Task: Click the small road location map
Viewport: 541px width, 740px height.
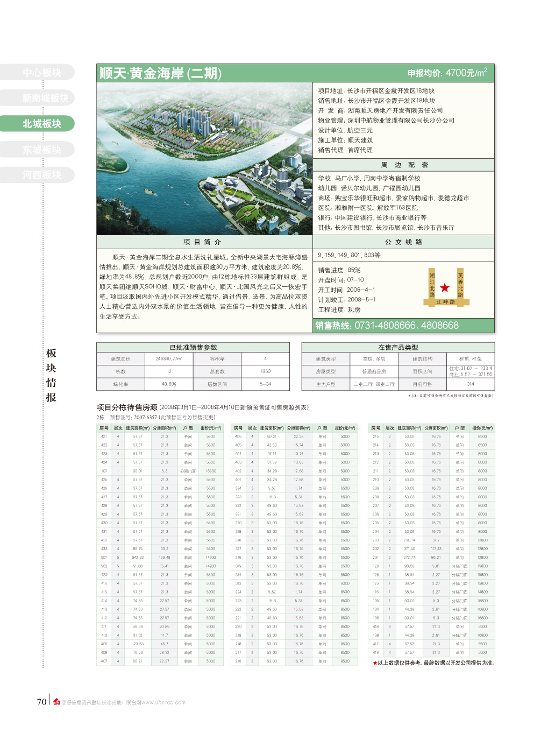Action: coord(446,287)
